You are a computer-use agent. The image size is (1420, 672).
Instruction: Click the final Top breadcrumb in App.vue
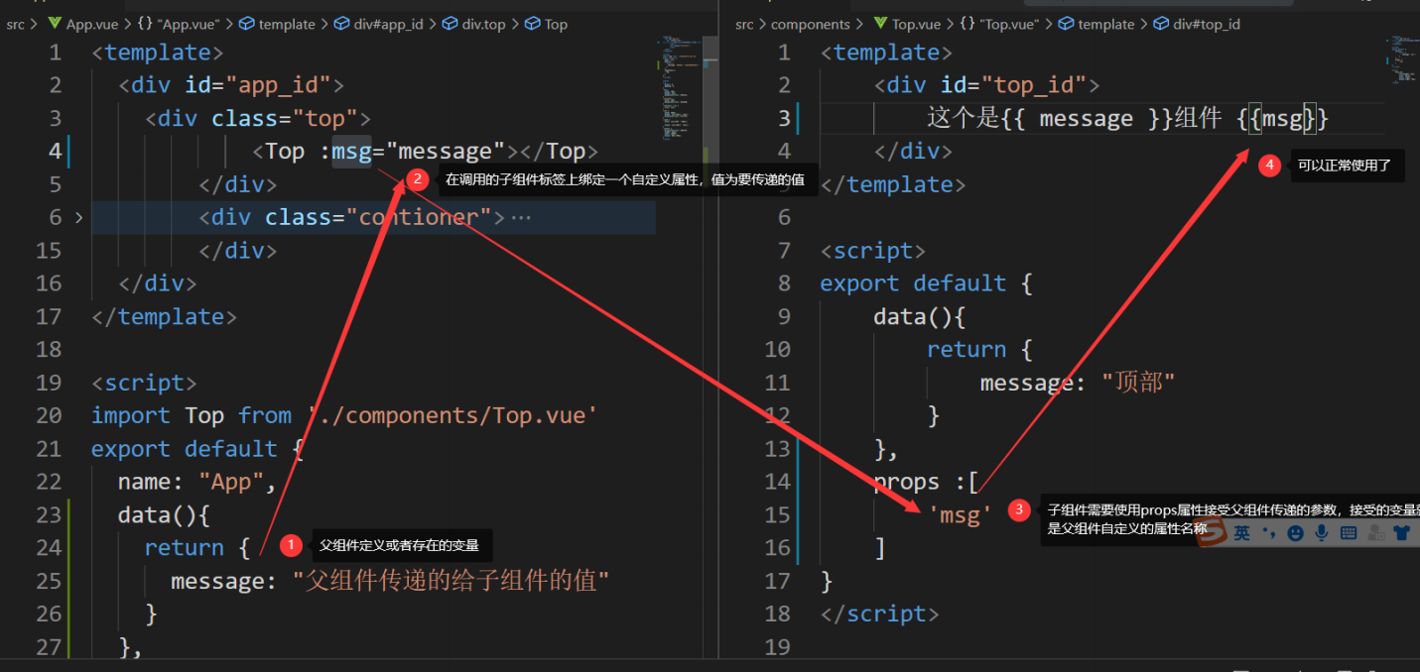pyautogui.click(x=546, y=24)
